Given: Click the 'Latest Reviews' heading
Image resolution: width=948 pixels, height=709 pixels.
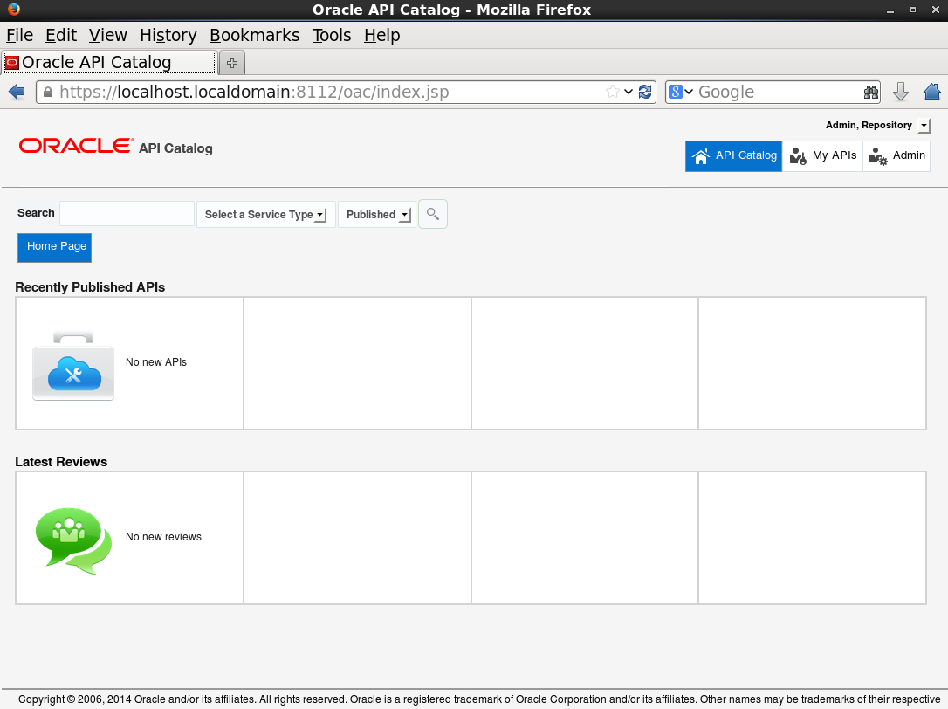Looking at the screenshot, I should [61, 462].
